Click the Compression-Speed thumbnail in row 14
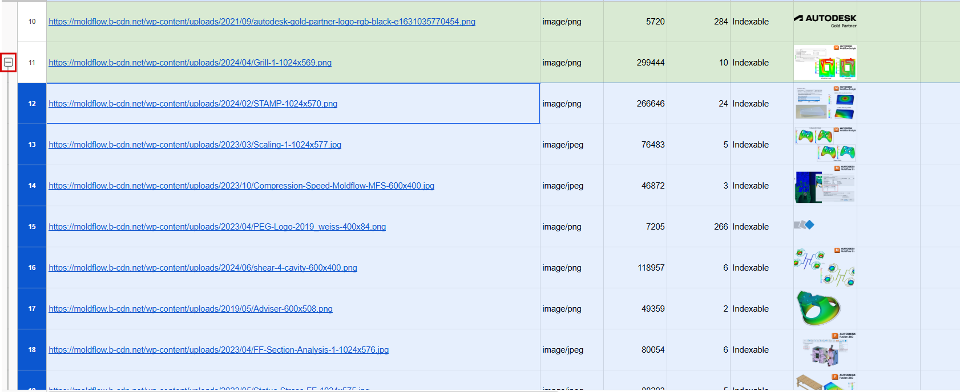960x392 pixels. click(825, 185)
